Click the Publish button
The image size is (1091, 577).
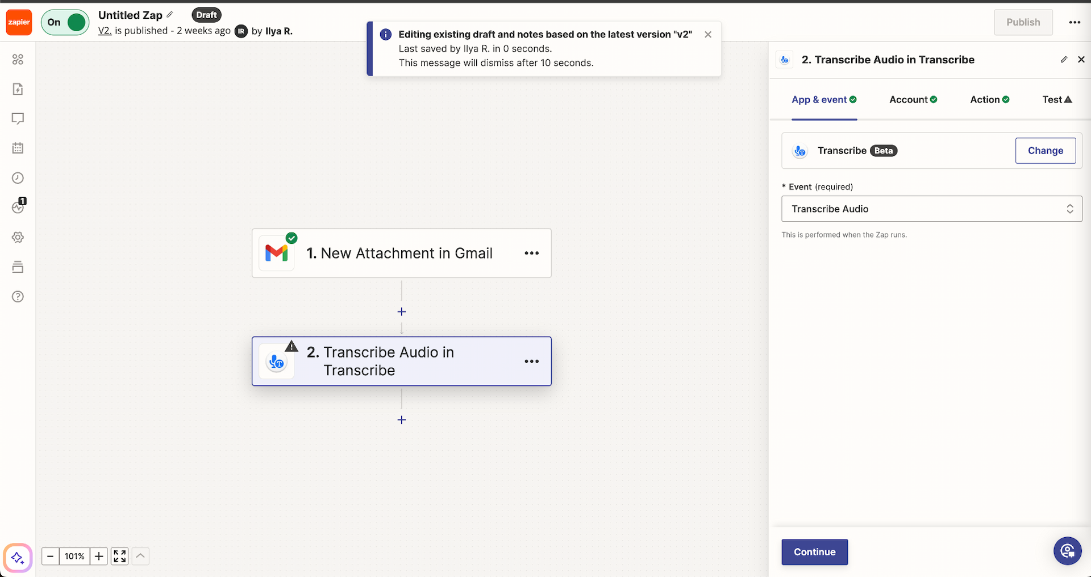pos(1023,22)
